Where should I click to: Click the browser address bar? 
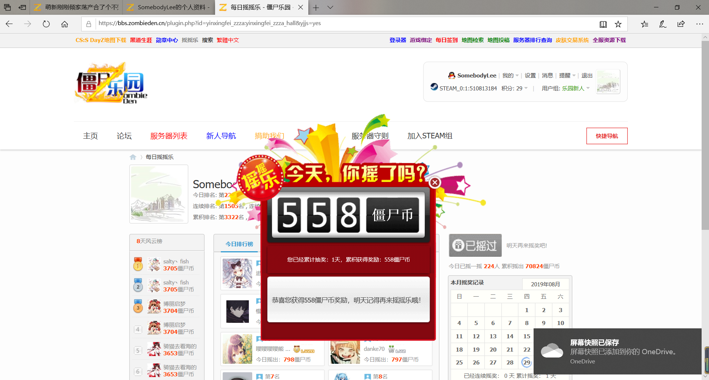point(343,24)
